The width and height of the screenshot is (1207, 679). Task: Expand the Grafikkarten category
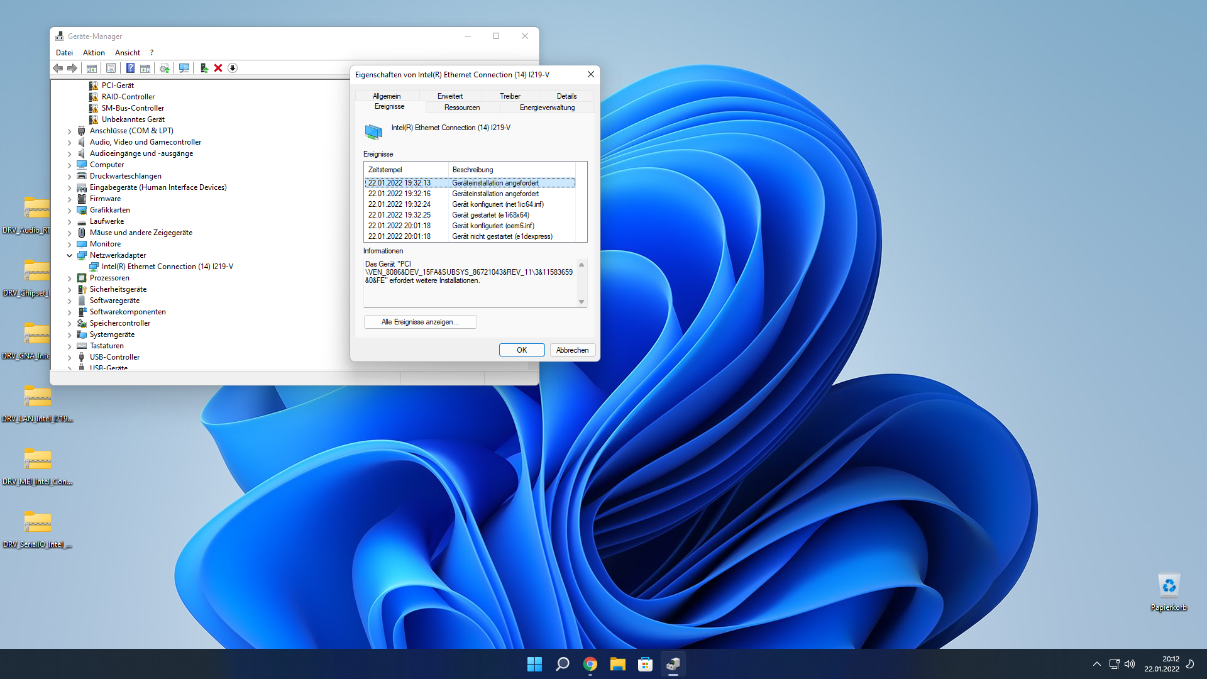click(x=70, y=210)
